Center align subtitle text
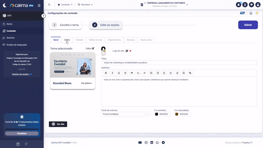Screen dimensions: 263x148 tap(171, 73)
